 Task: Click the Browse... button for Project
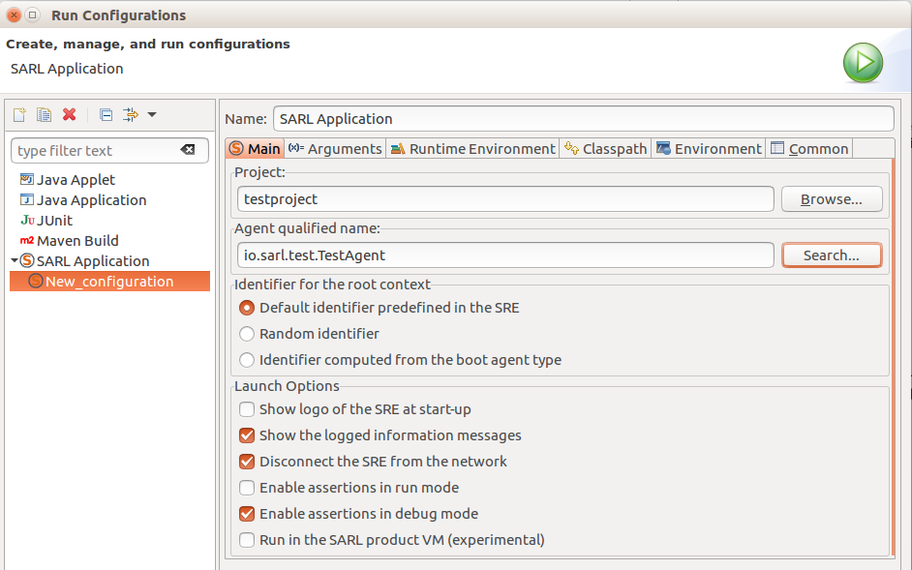[x=832, y=199]
